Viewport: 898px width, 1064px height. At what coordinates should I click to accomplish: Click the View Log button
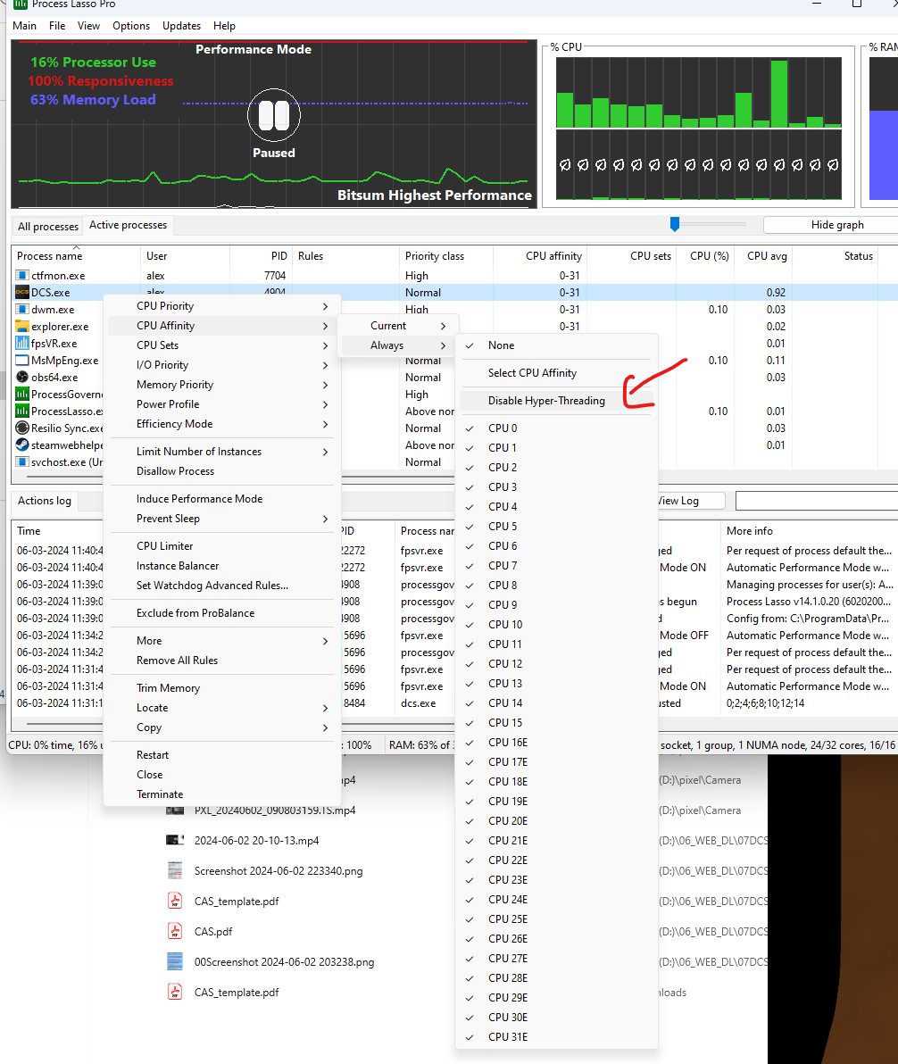(690, 501)
